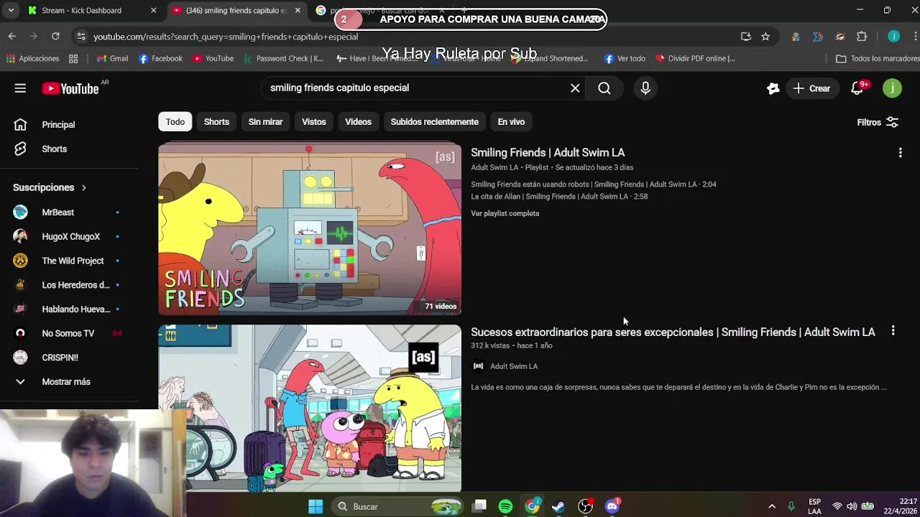
Task: Open 'Smiling Friends están usando robots' video
Action: [594, 185]
